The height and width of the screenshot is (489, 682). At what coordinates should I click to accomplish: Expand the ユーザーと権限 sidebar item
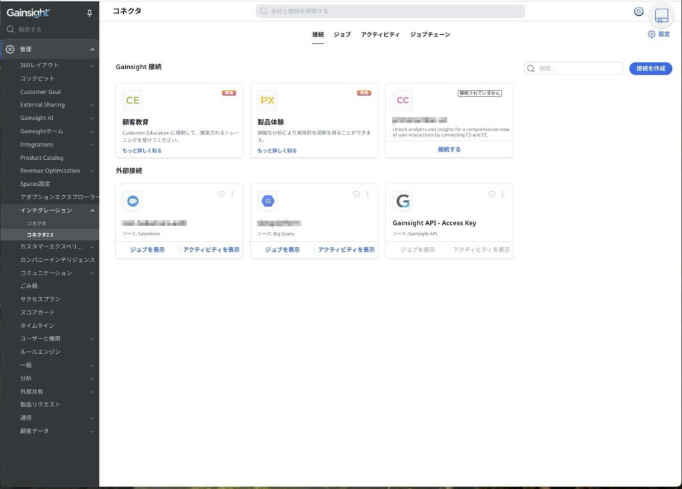click(92, 339)
